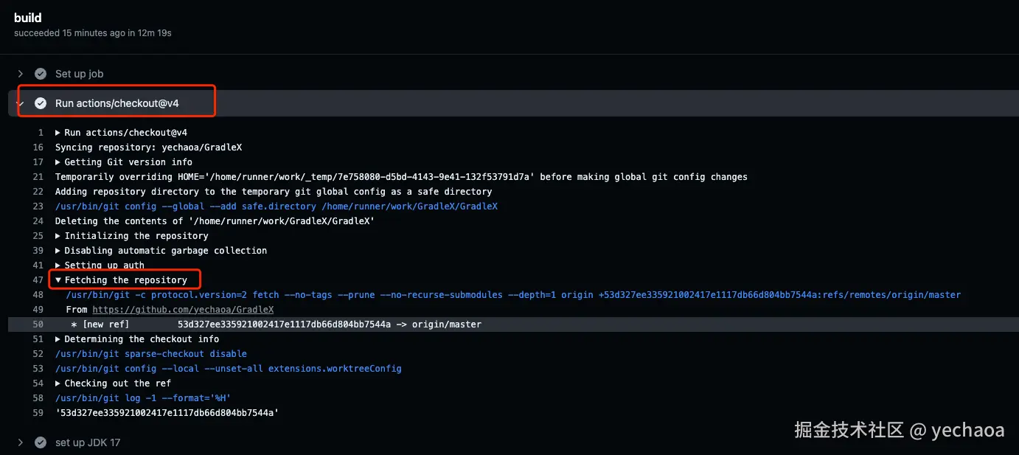Expand the set up JDK 17 step
Image resolution: width=1019 pixels, height=455 pixels.
[21, 442]
